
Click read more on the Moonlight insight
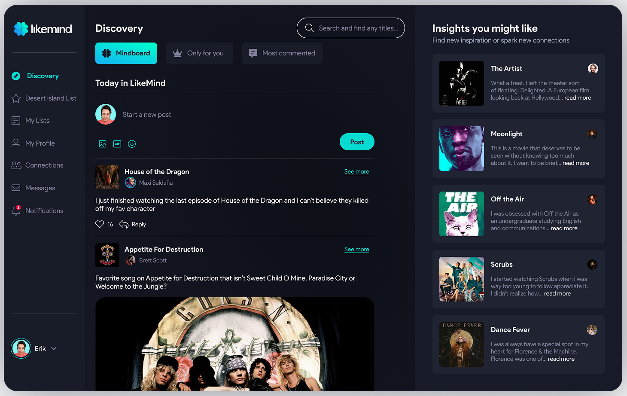click(x=575, y=163)
